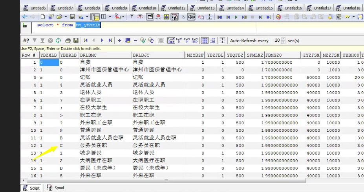This screenshot has height=192, width=364.
Task: Click the Save disk icon in top toolbar
Action: (x=72, y=17)
